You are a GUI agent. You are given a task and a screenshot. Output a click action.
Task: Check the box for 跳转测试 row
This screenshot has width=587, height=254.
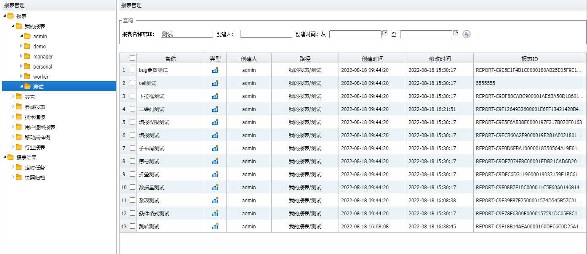point(132,226)
